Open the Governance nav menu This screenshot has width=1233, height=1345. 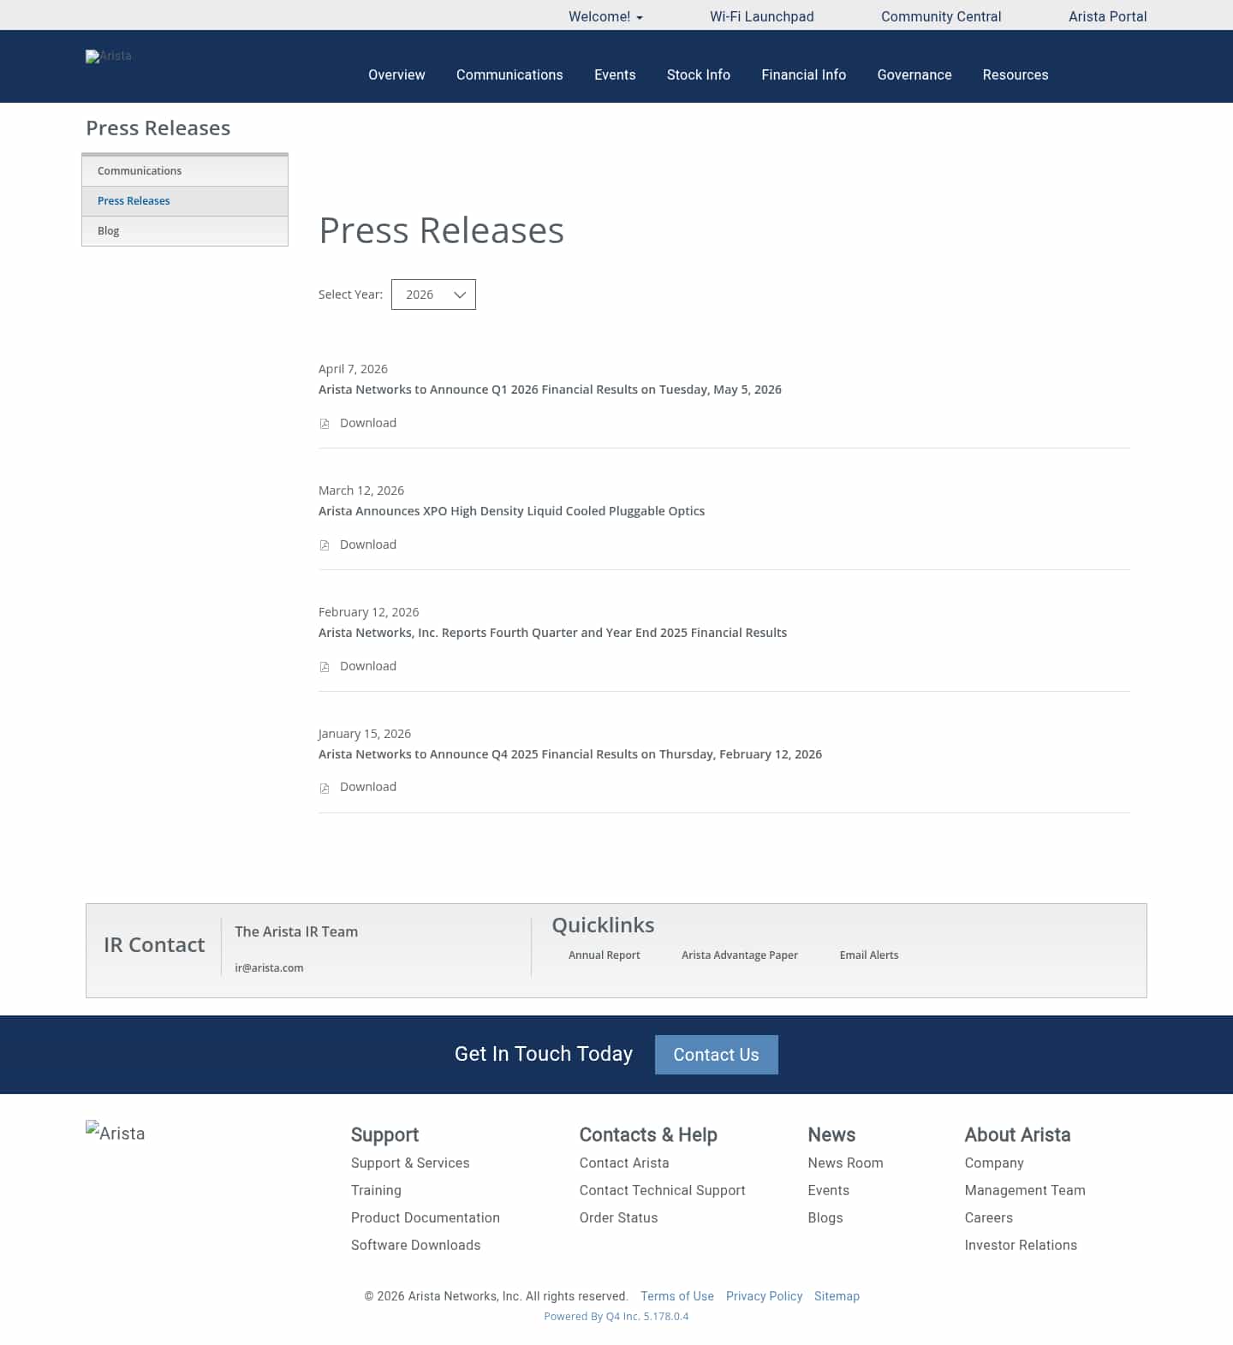coord(914,74)
